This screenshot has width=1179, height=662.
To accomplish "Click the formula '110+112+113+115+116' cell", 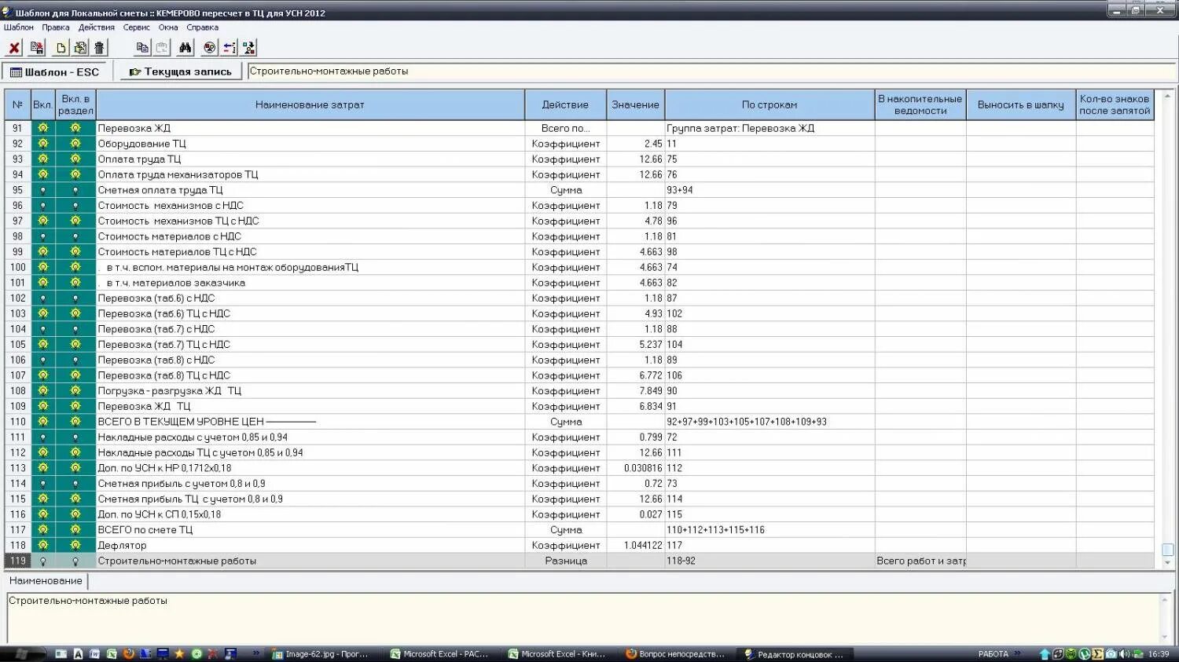I will click(x=769, y=530).
